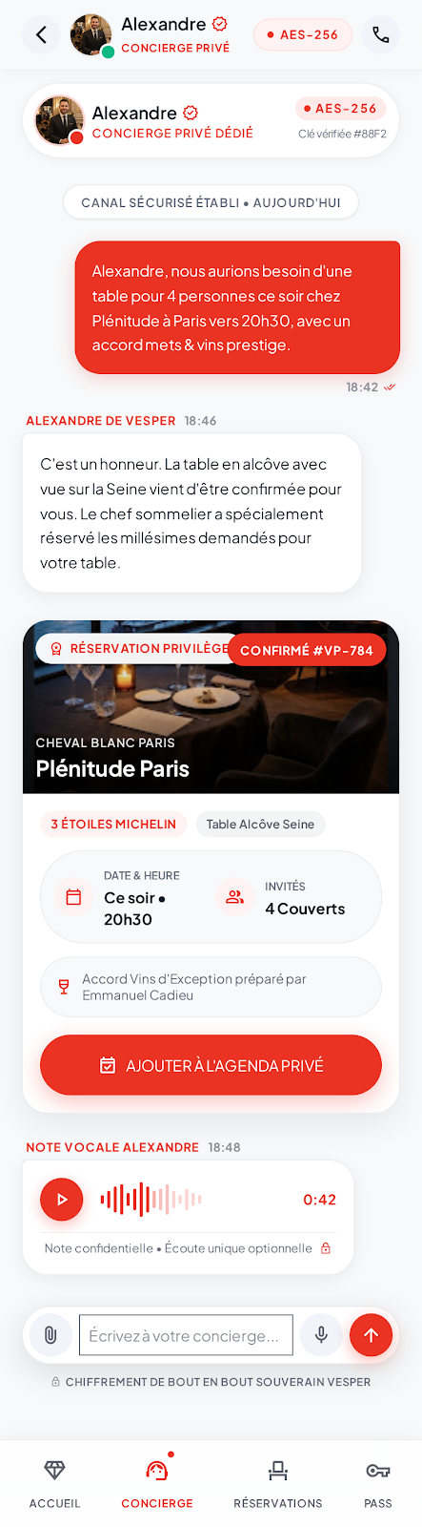422x1527 pixels.
Task: Tap the calendar icon beside Date & Heure
Action: (73, 897)
